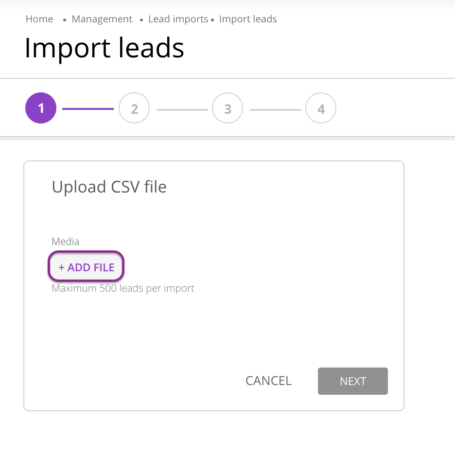Click the Import leads page title

coord(104,48)
